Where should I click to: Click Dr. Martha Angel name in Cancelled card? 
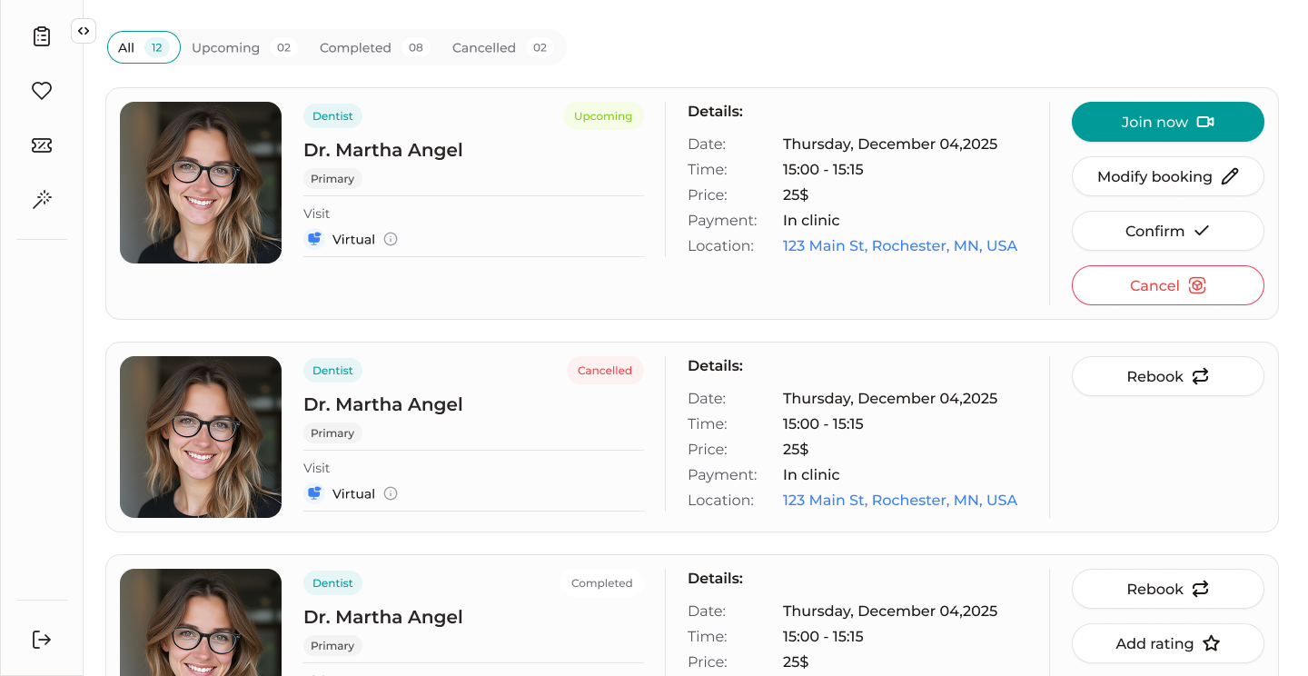click(x=383, y=404)
